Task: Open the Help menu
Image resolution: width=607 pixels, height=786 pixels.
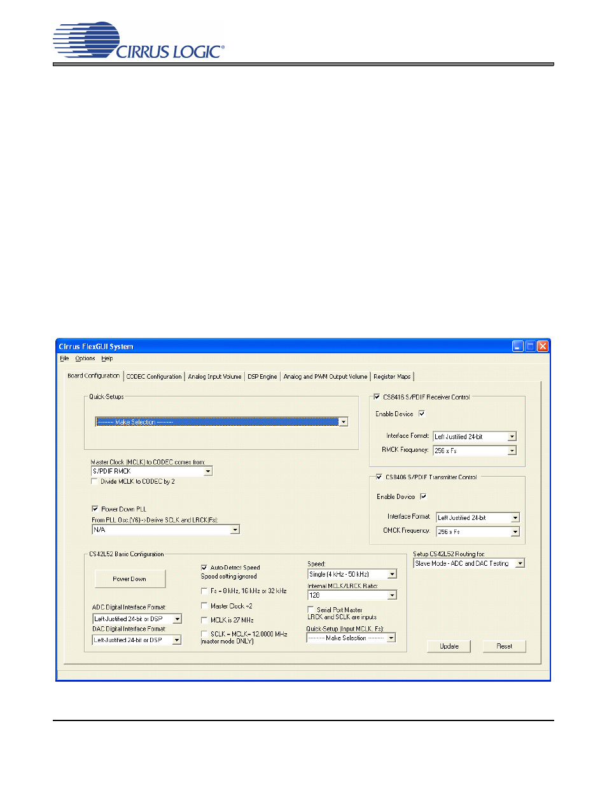Action: [x=107, y=358]
